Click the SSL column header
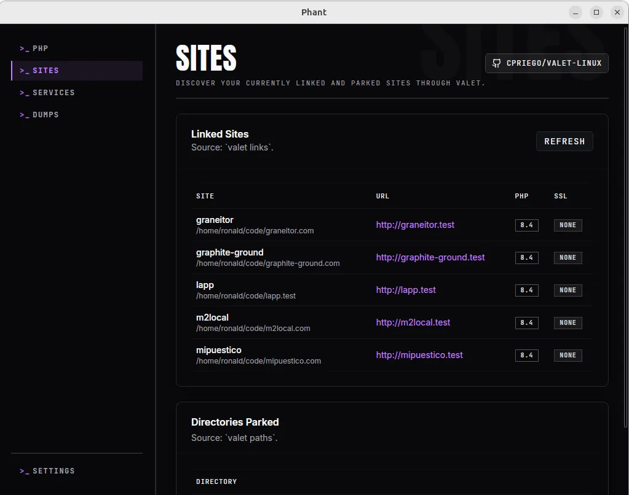The height and width of the screenshot is (495, 629). (x=560, y=196)
